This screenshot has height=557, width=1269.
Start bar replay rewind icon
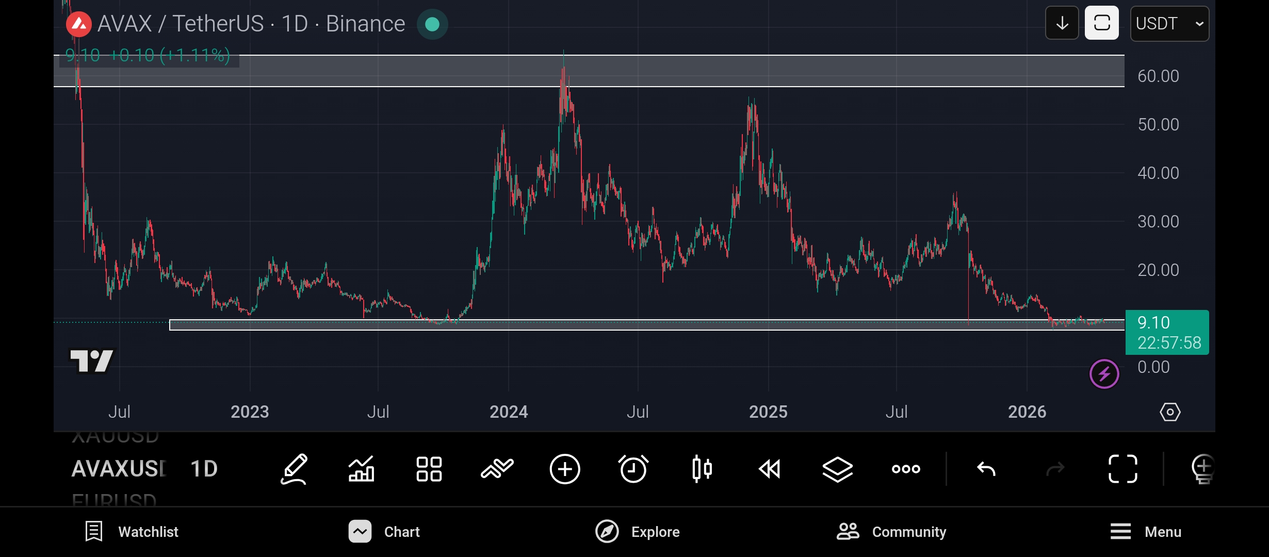769,469
